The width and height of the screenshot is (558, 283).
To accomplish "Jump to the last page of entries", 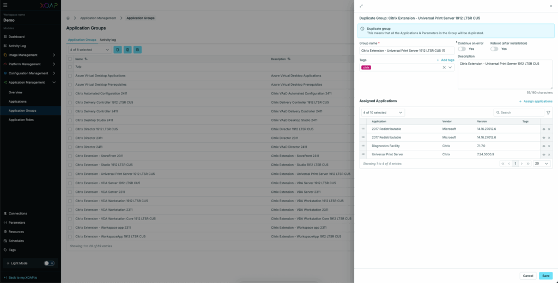I will (x=528, y=163).
